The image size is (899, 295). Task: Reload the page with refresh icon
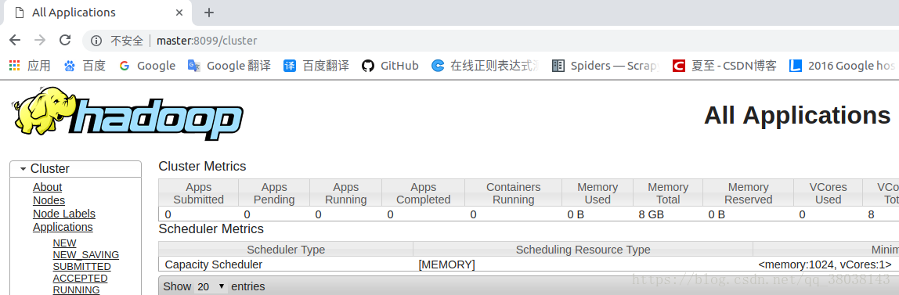pyautogui.click(x=65, y=40)
